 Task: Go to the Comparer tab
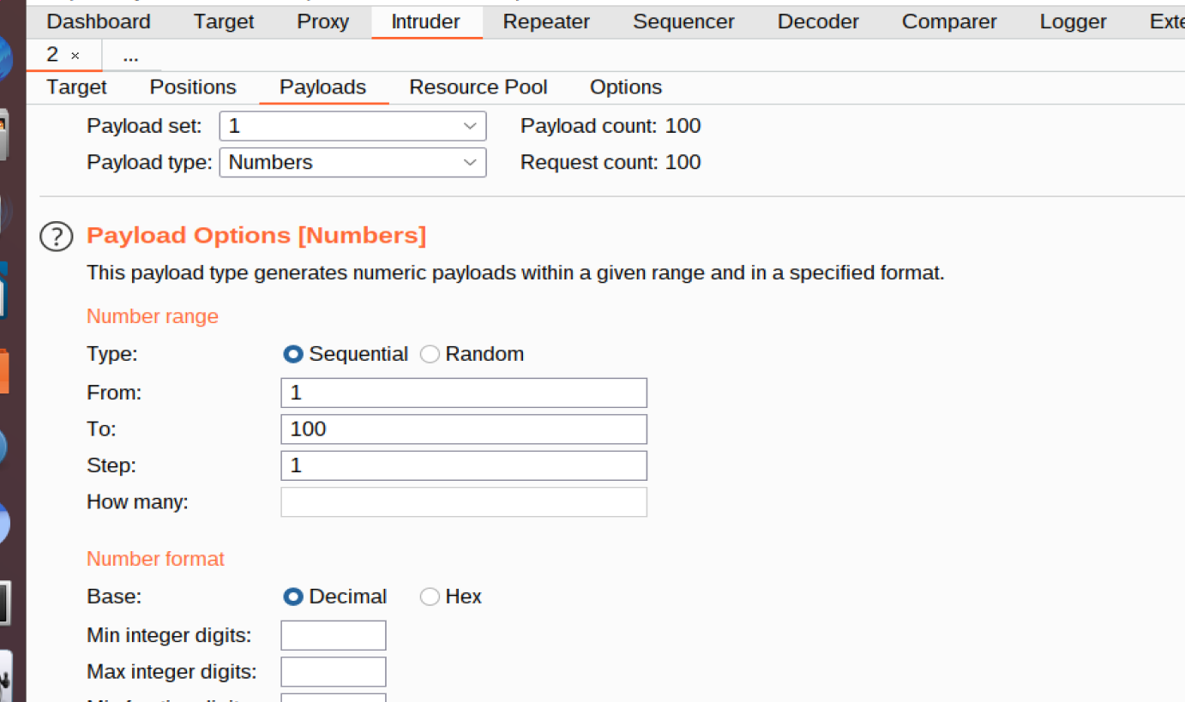click(949, 22)
